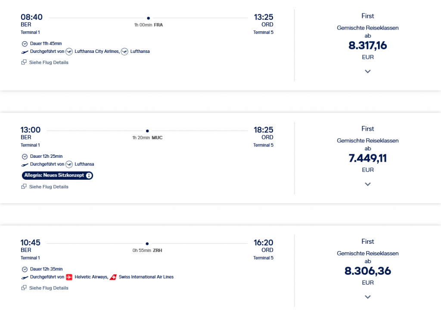Click the FRA stopover dot marker

point(148,18)
